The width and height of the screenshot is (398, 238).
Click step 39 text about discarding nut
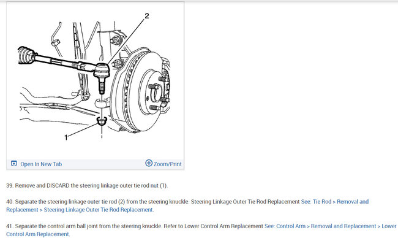(x=87, y=186)
